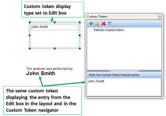Click the bottom-left resize handle of edit box
The height and width of the screenshot is (116, 166).
point(29,48)
